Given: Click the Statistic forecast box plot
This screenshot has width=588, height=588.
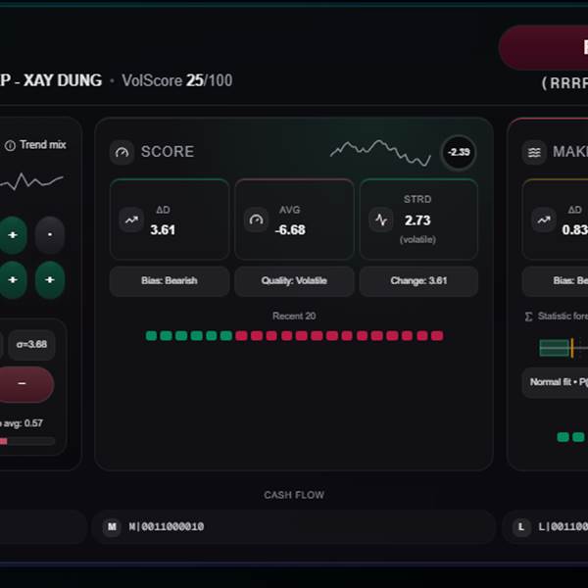Looking at the screenshot, I should coord(563,348).
